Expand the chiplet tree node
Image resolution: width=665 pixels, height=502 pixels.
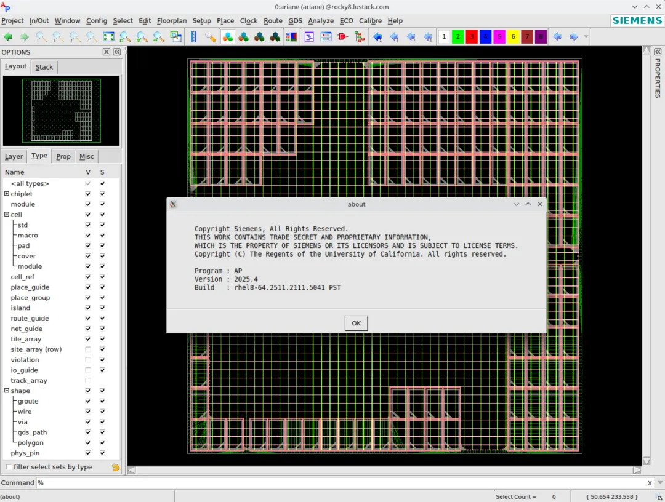pyautogui.click(x=6, y=194)
